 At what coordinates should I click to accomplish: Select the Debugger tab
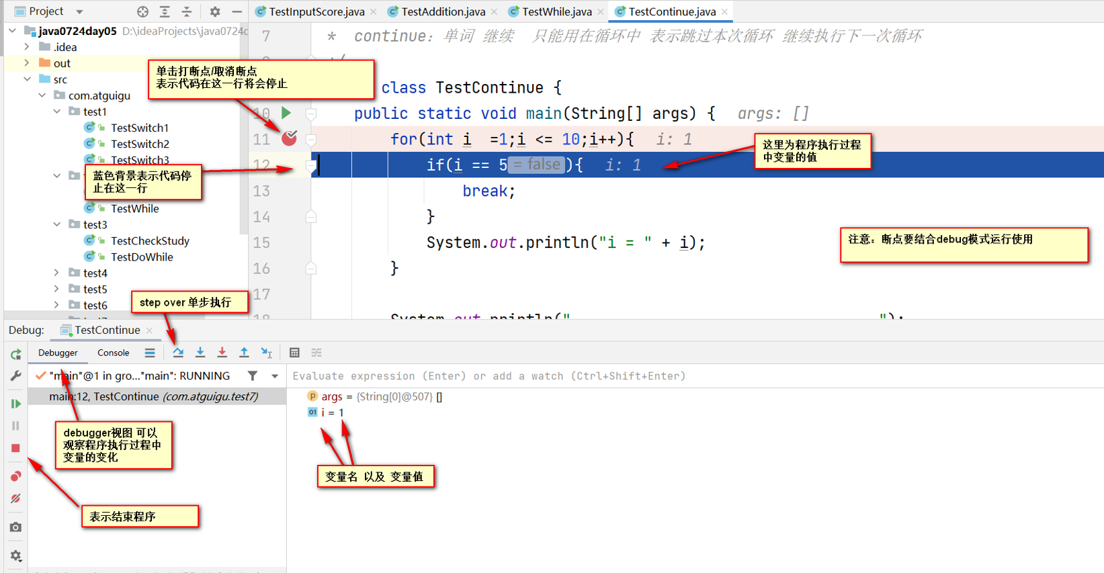coord(58,353)
